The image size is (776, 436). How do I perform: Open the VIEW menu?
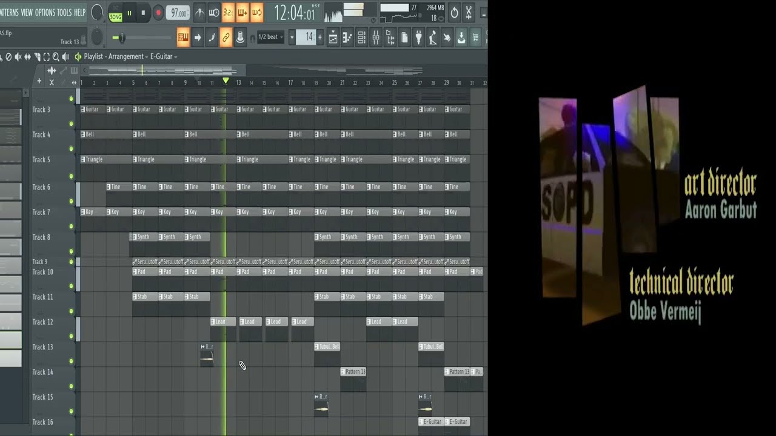(27, 12)
